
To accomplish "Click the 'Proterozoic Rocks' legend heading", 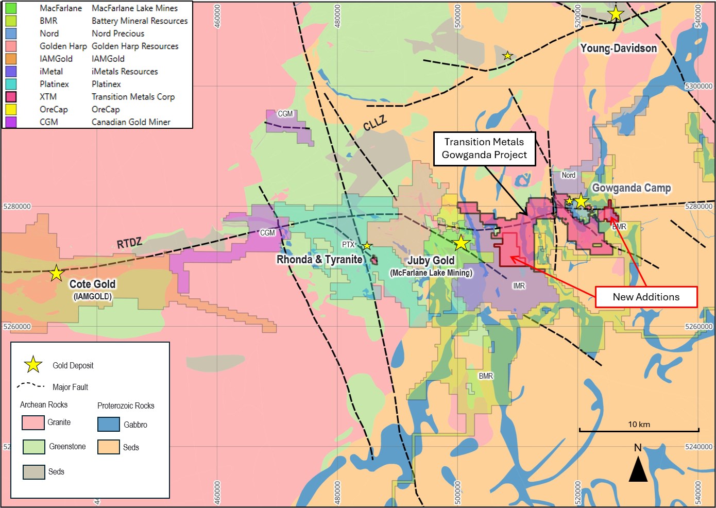I will (126, 406).
